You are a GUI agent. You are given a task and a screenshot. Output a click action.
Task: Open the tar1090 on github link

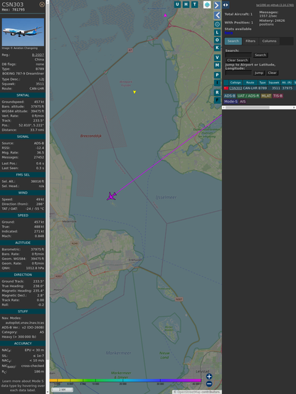[x=275, y=5]
